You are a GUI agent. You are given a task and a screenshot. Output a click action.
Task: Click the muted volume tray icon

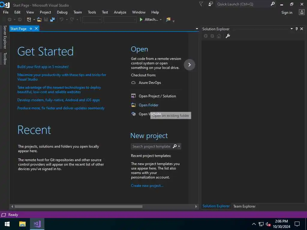tap(268, 224)
